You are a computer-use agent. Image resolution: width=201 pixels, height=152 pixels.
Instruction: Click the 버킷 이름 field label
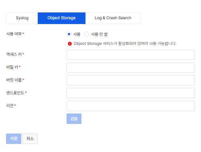pos(14,80)
